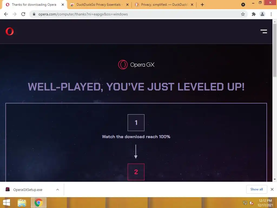Click 'Watch the download reach 100%' text
This screenshot has width=277, height=208.
coord(136,136)
